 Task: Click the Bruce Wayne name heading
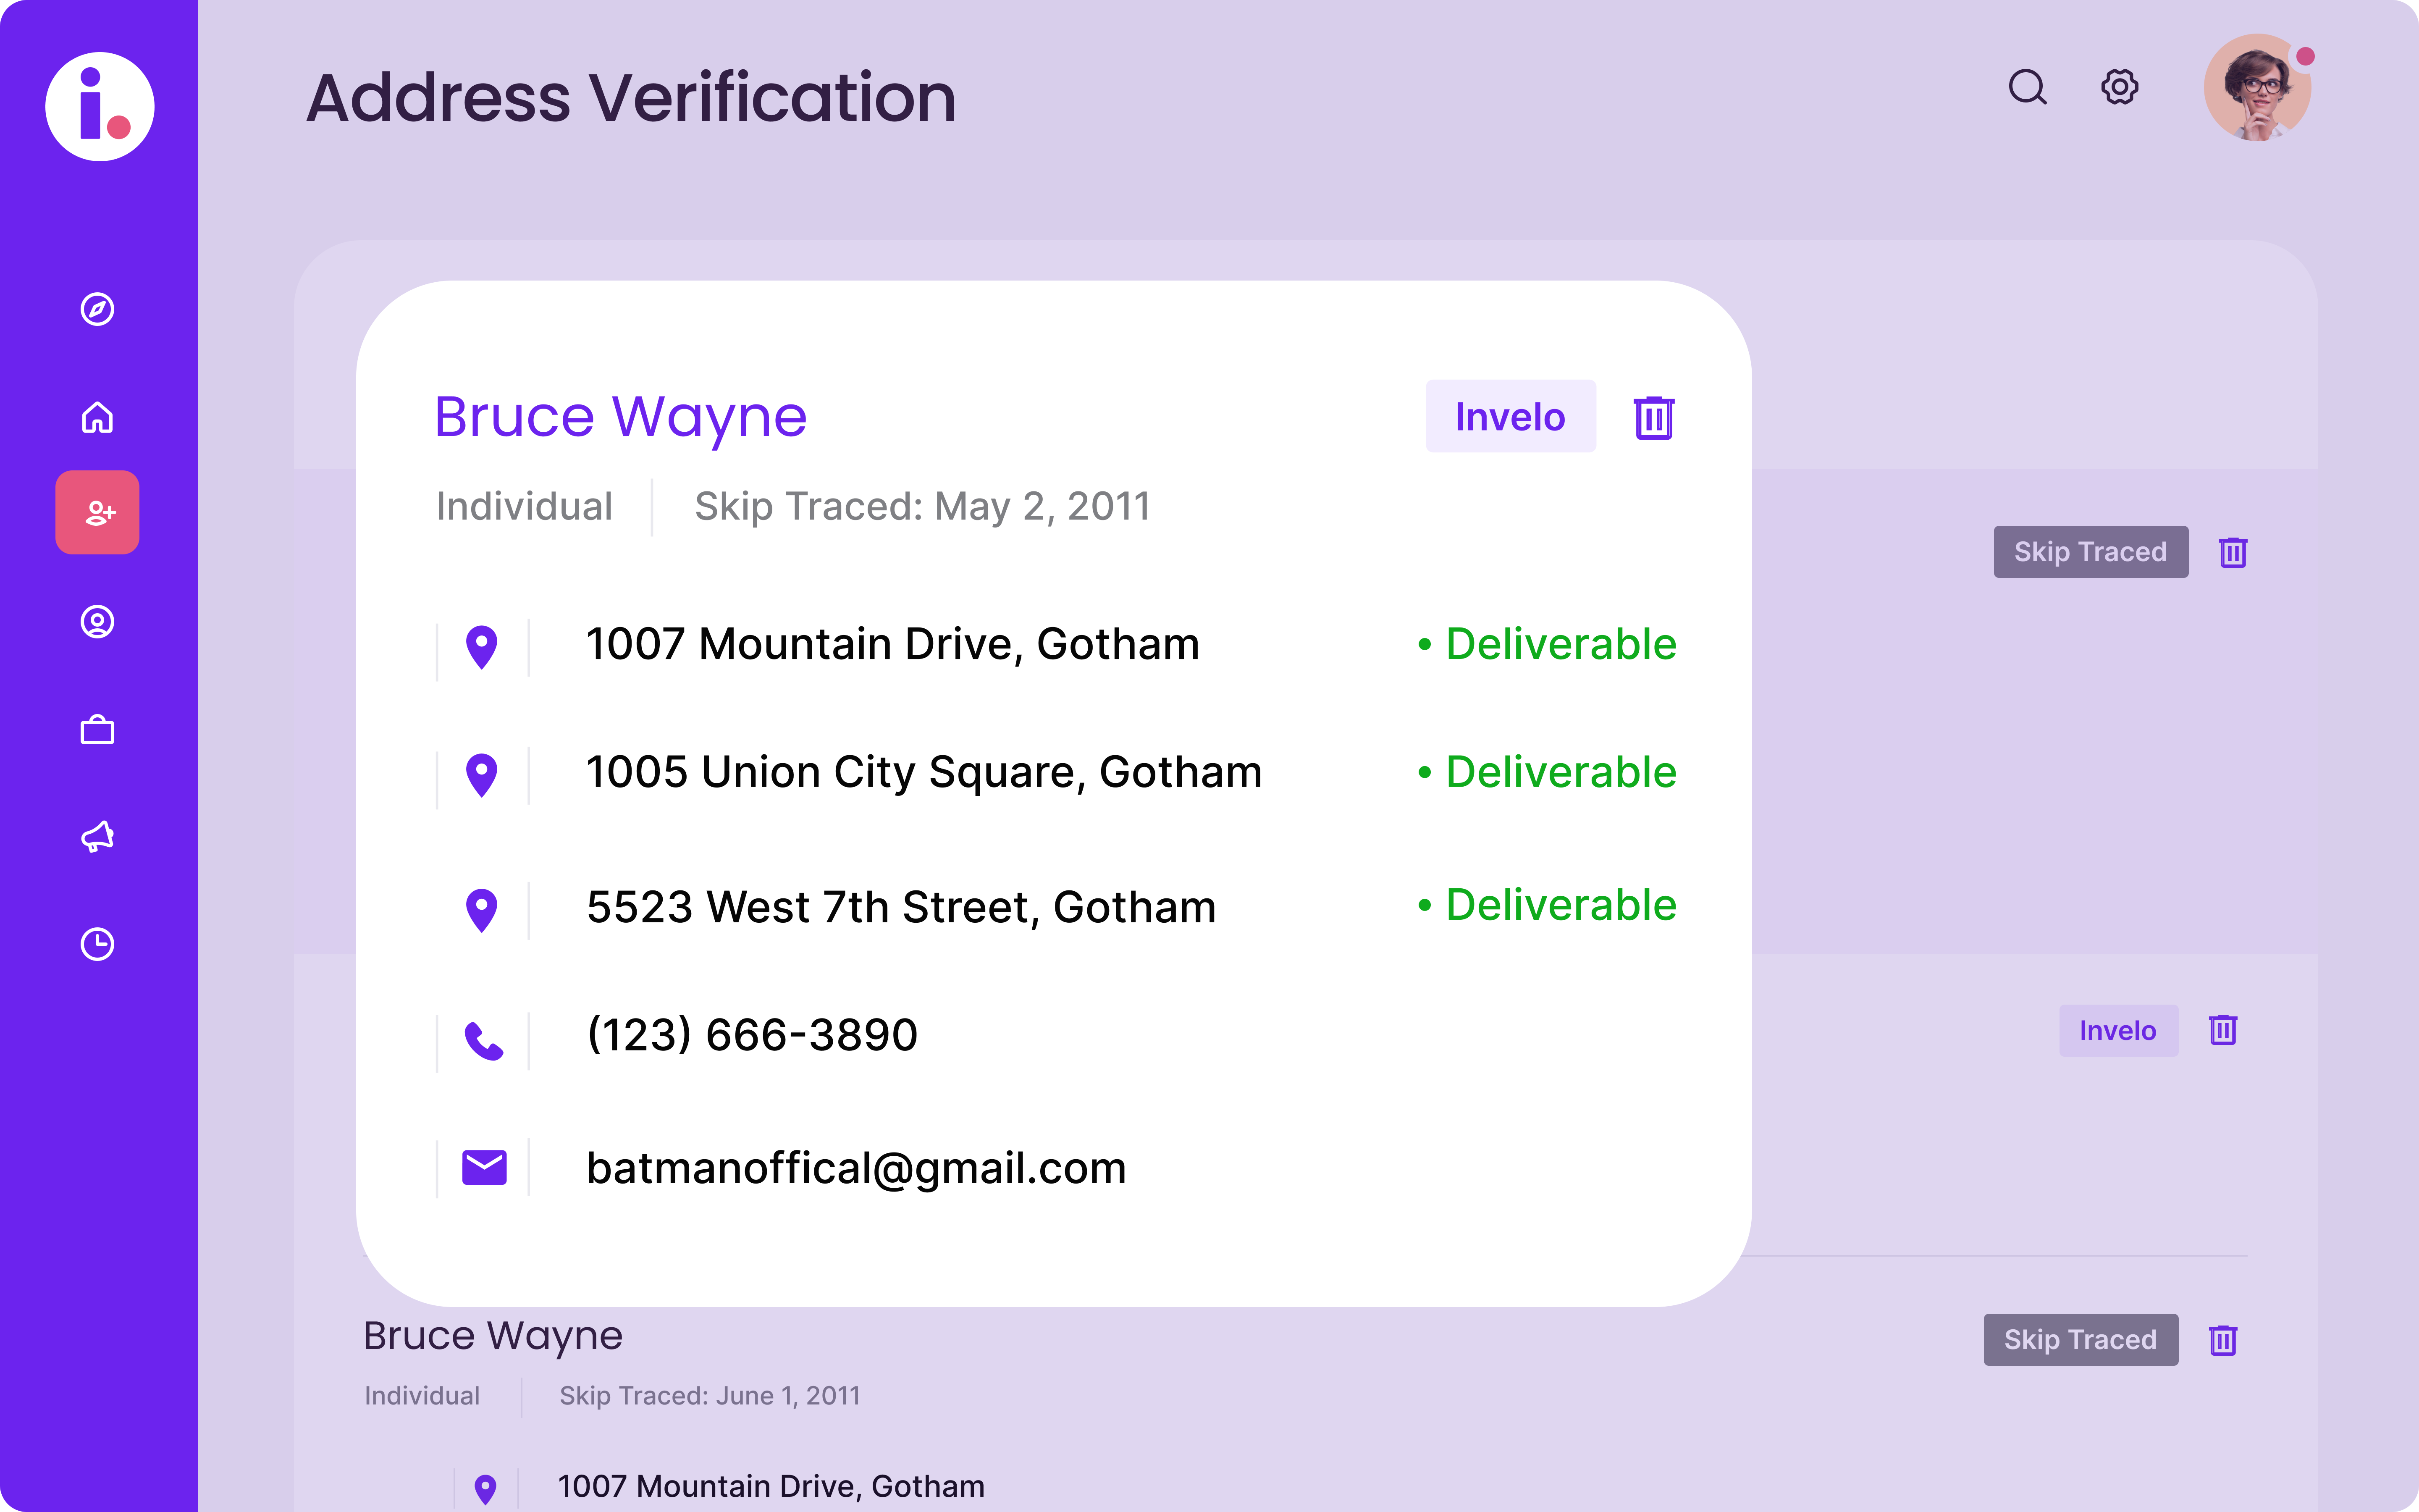coord(620,417)
